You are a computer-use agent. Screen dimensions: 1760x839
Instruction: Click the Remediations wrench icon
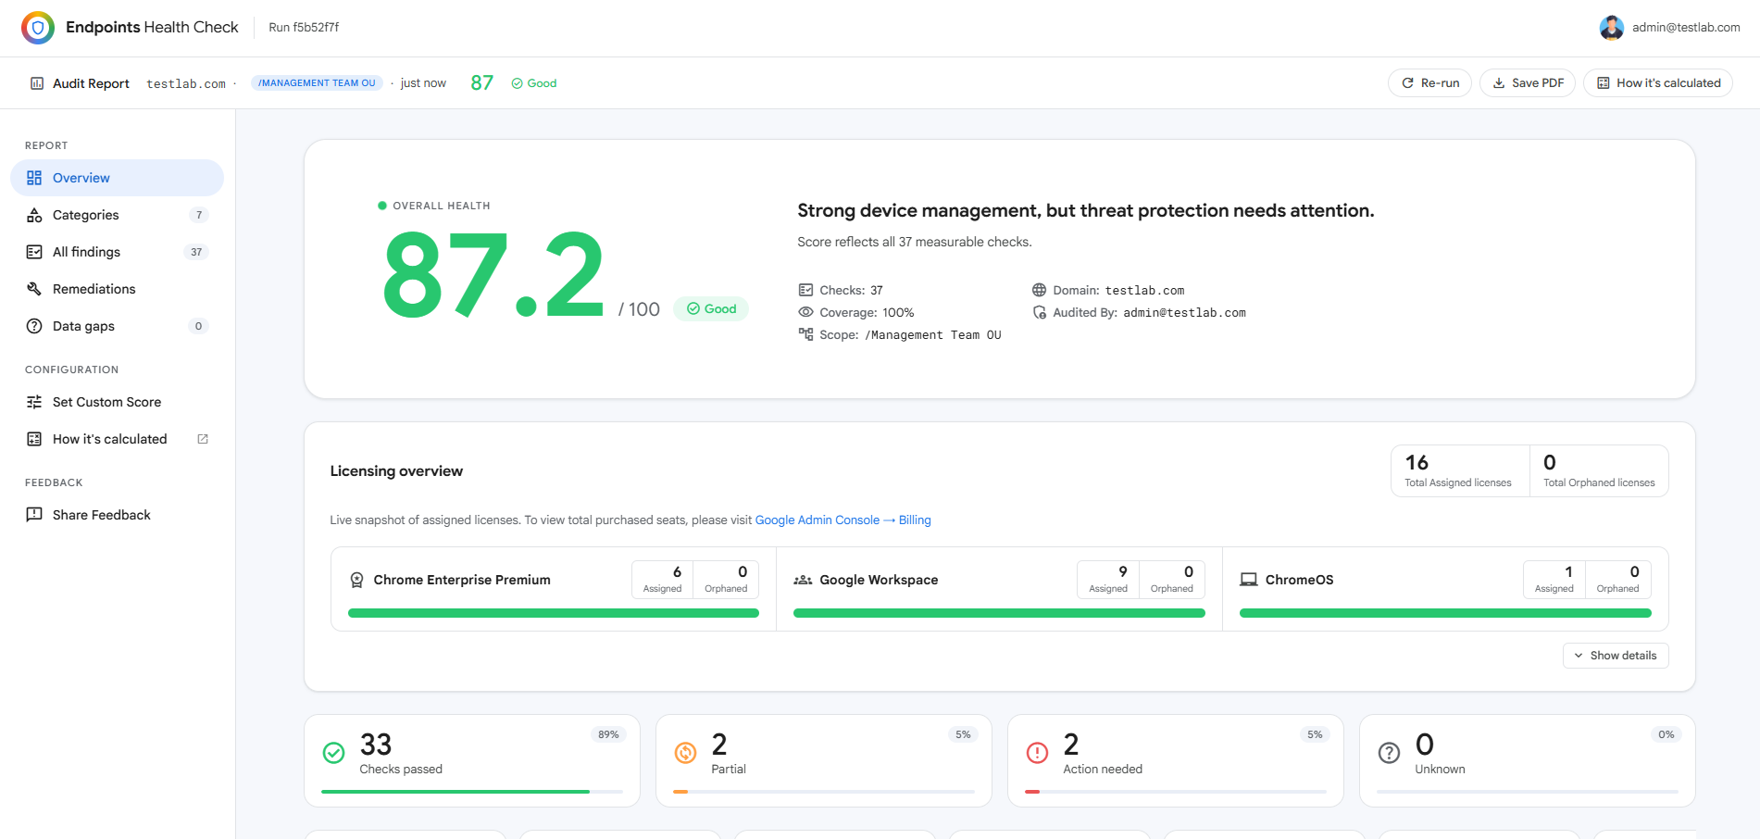pos(34,289)
